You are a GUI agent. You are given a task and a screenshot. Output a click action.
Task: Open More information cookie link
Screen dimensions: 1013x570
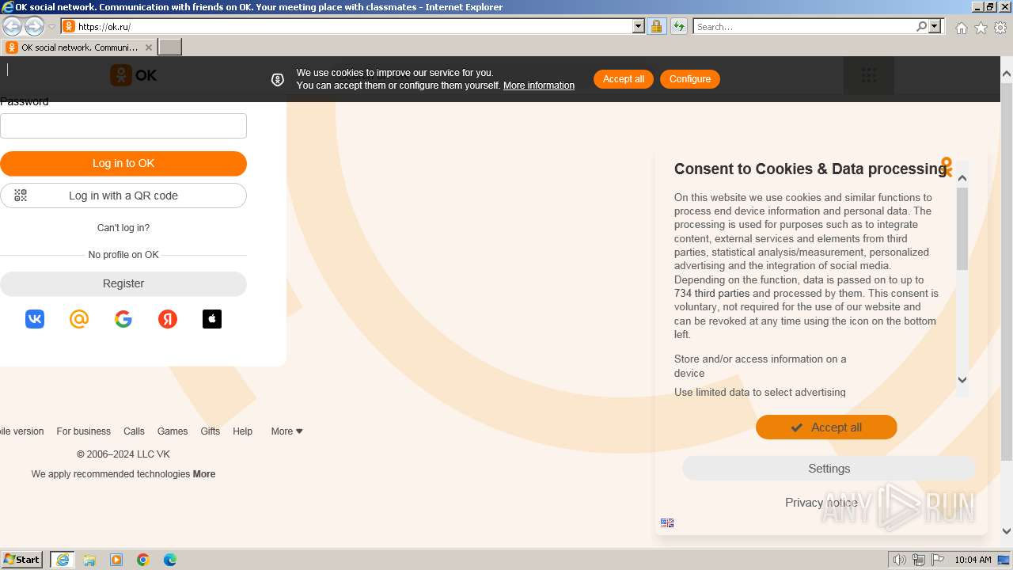(x=539, y=85)
